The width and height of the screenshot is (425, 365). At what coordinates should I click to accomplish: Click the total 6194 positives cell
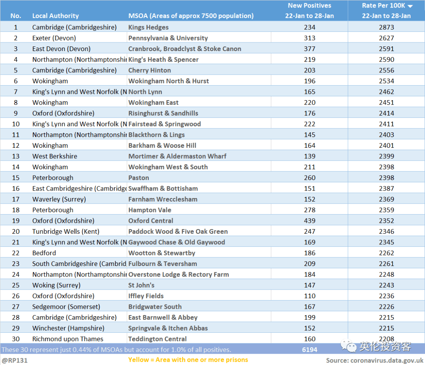[309, 349]
